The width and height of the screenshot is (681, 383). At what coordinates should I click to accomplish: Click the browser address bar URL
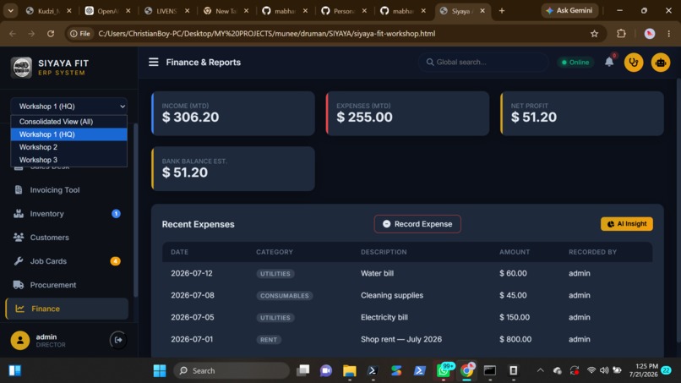click(x=267, y=34)
